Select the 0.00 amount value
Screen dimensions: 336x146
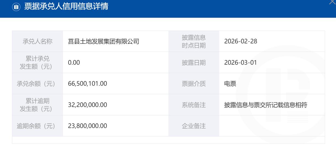pos(74,62)
